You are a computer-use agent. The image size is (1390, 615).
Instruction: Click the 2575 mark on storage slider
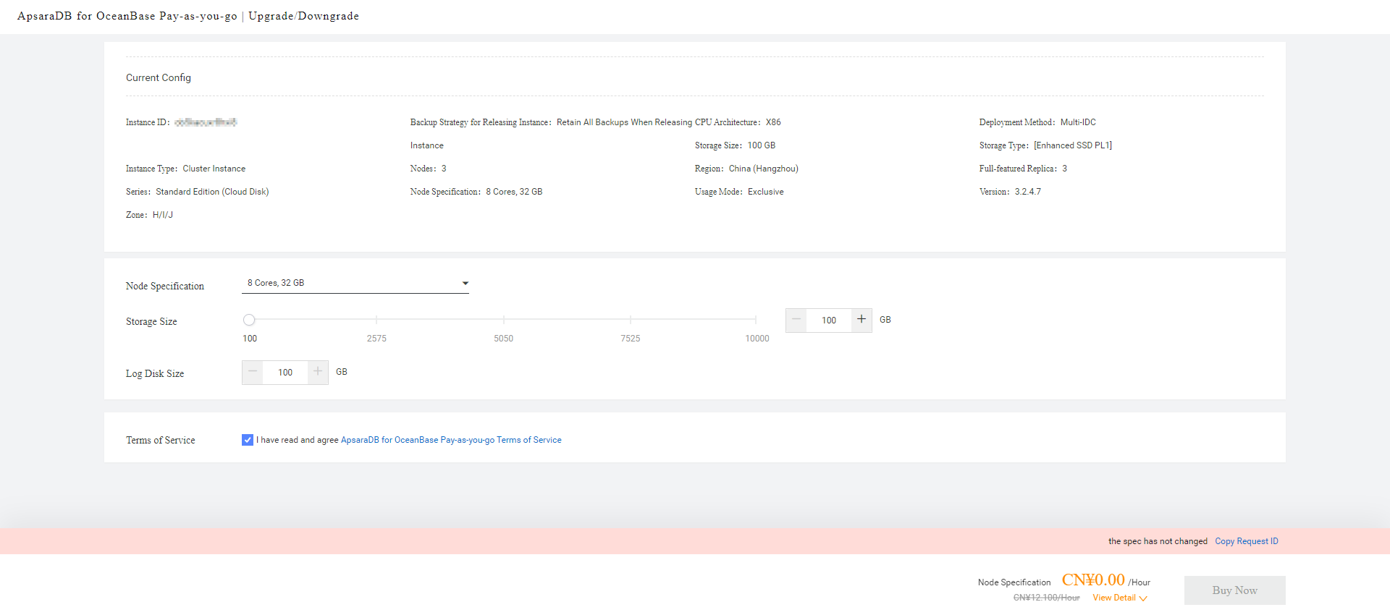tap(376, 320)
